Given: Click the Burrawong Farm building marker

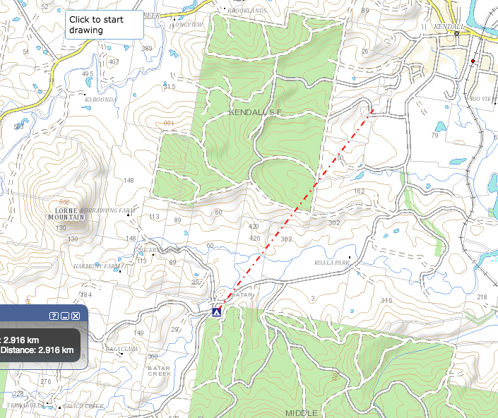Looking at the screenshot, I should point(129,215).
